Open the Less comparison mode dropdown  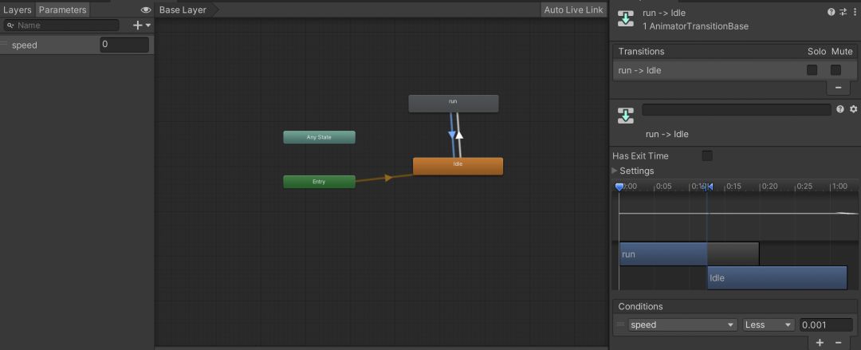769,324
